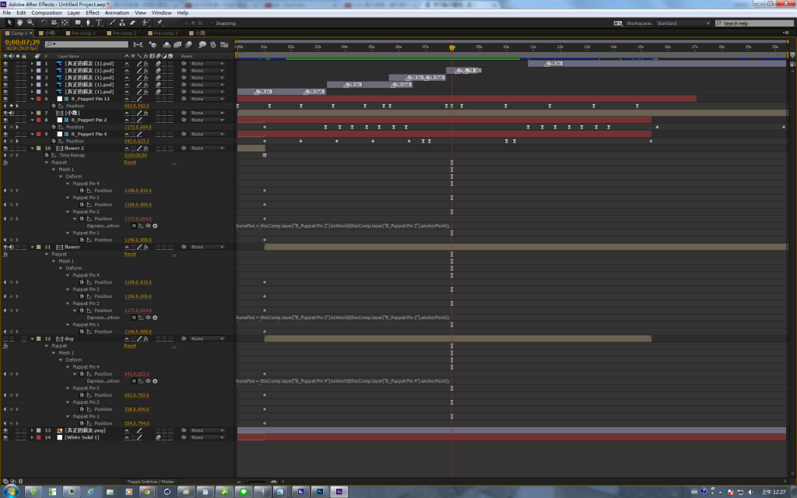797x498 pixels.
Task: Select the Zoom magnifier tool
Action: [x=32, y=23]
